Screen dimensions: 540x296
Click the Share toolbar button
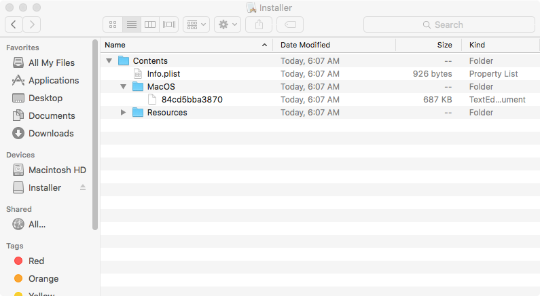click(x=259, y=24)
